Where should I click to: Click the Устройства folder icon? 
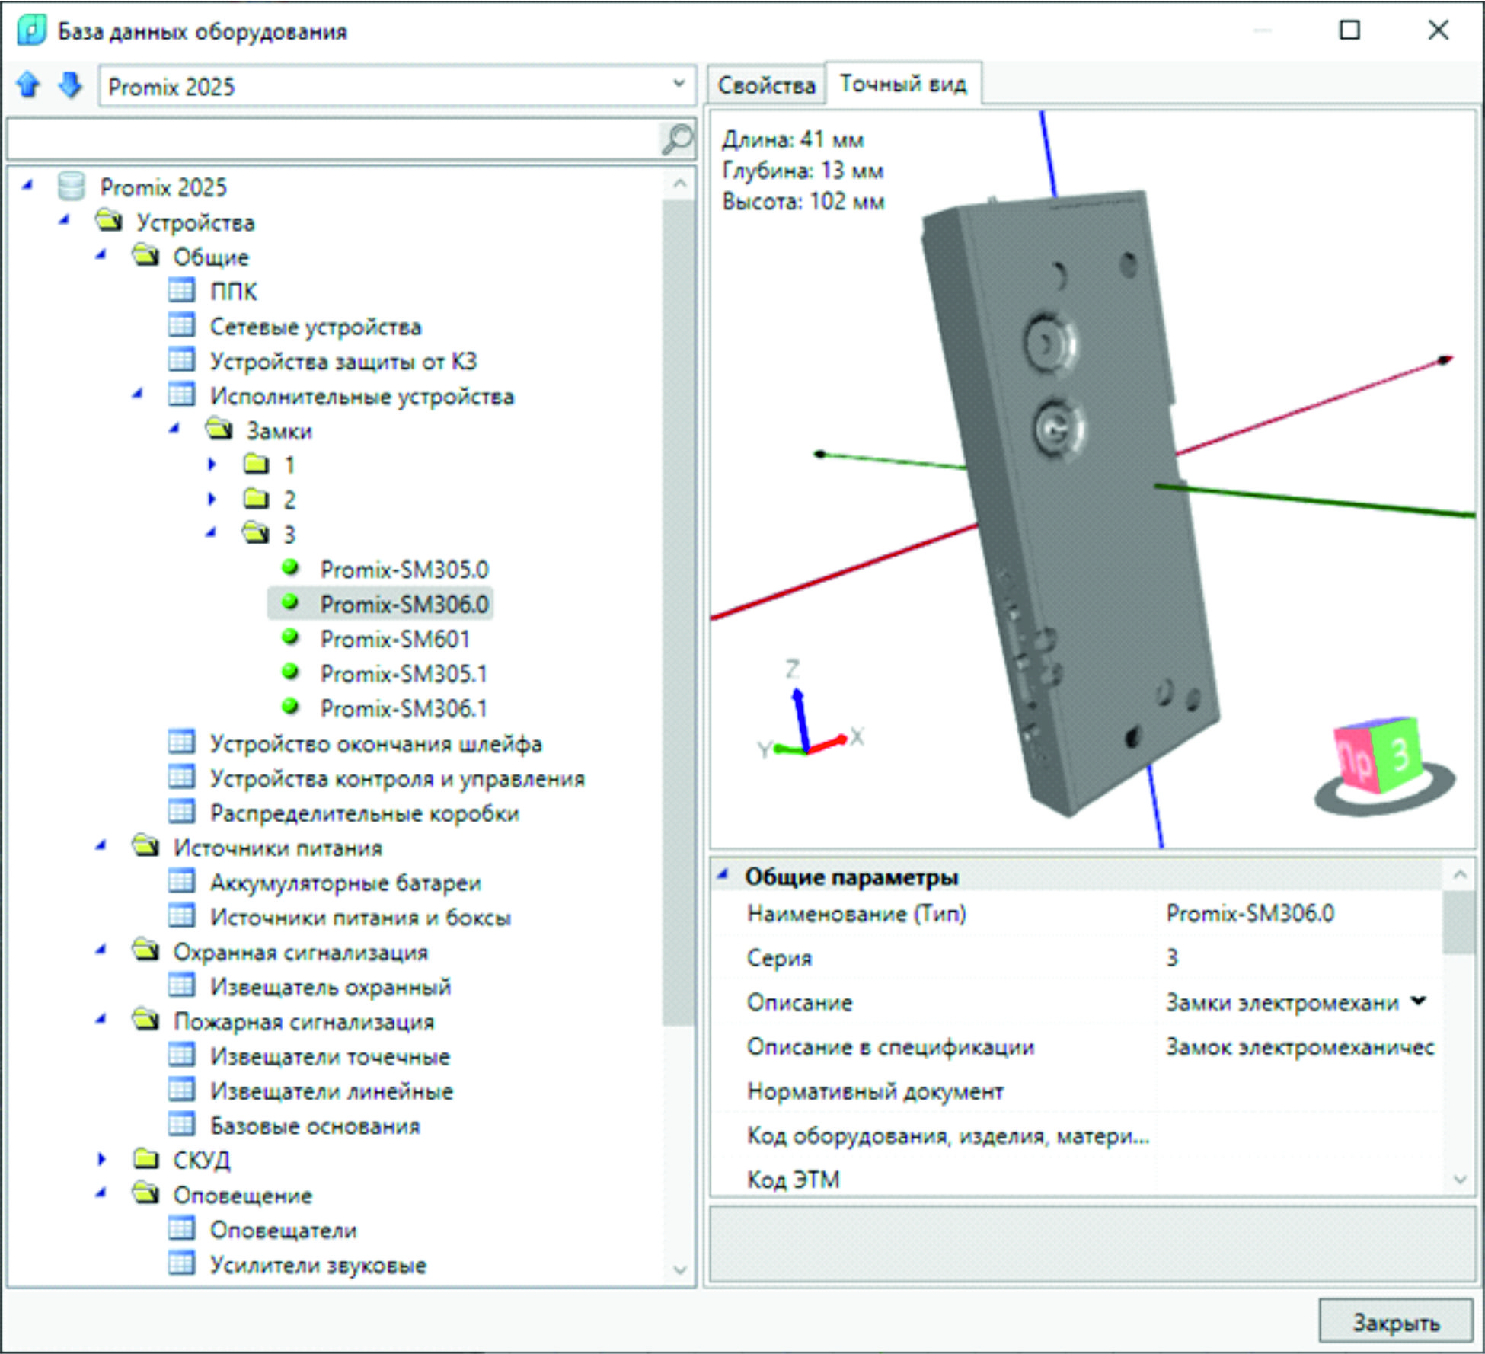109,222
